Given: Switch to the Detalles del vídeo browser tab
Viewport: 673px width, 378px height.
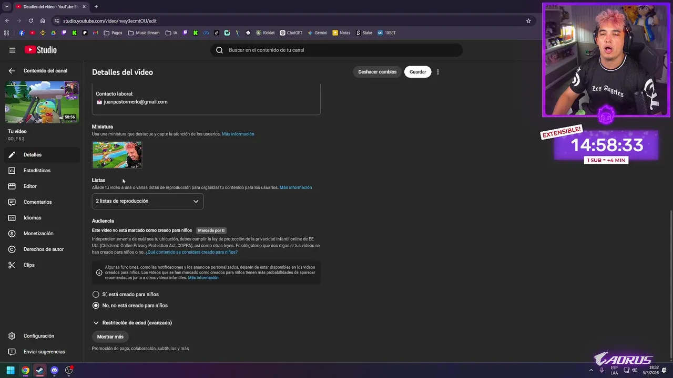Looking at the screenshot, I should click(50, 7).
